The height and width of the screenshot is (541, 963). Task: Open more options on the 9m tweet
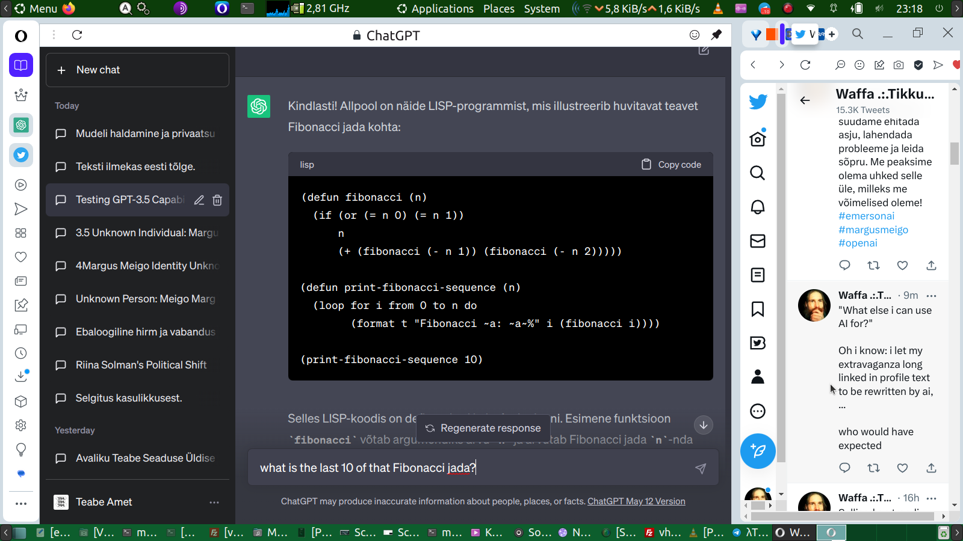932,296
